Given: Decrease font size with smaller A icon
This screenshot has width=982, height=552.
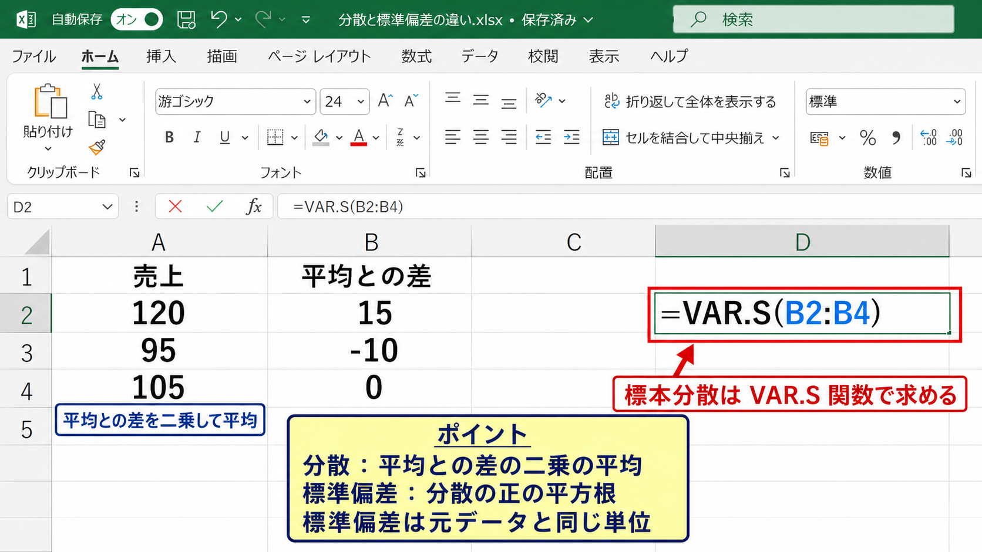Looking at the screenshot, I should pos(412,101).
